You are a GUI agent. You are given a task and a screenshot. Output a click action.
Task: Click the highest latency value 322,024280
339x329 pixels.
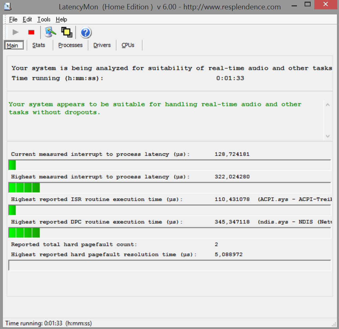pos(232,177)
